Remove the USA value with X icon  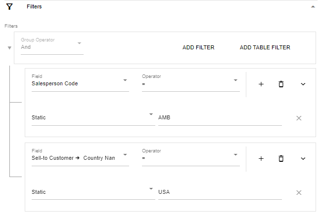[299, 193]
